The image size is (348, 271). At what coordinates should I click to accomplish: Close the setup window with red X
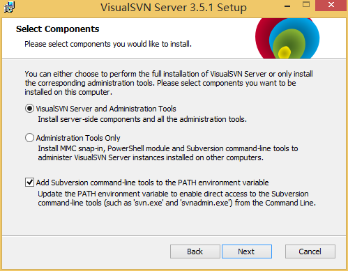[331, 5]
